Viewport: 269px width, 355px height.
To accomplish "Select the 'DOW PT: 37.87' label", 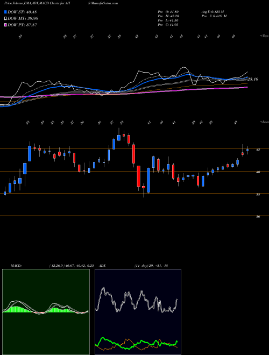I will tap(22, 25).
